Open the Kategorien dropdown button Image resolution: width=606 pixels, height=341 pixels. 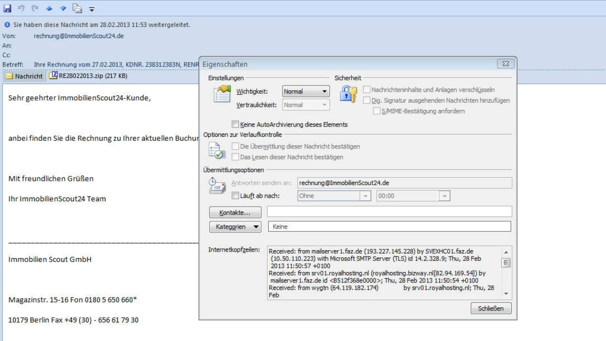coord(235,227)
